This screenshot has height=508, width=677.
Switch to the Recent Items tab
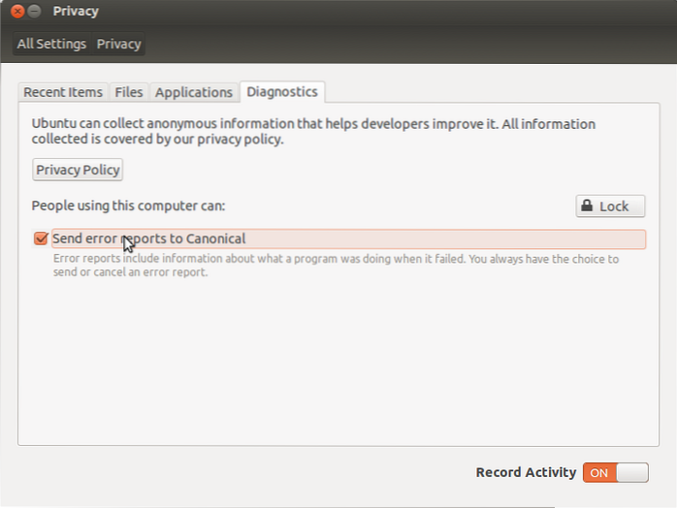pyautogui.click(x=63, y=92)
